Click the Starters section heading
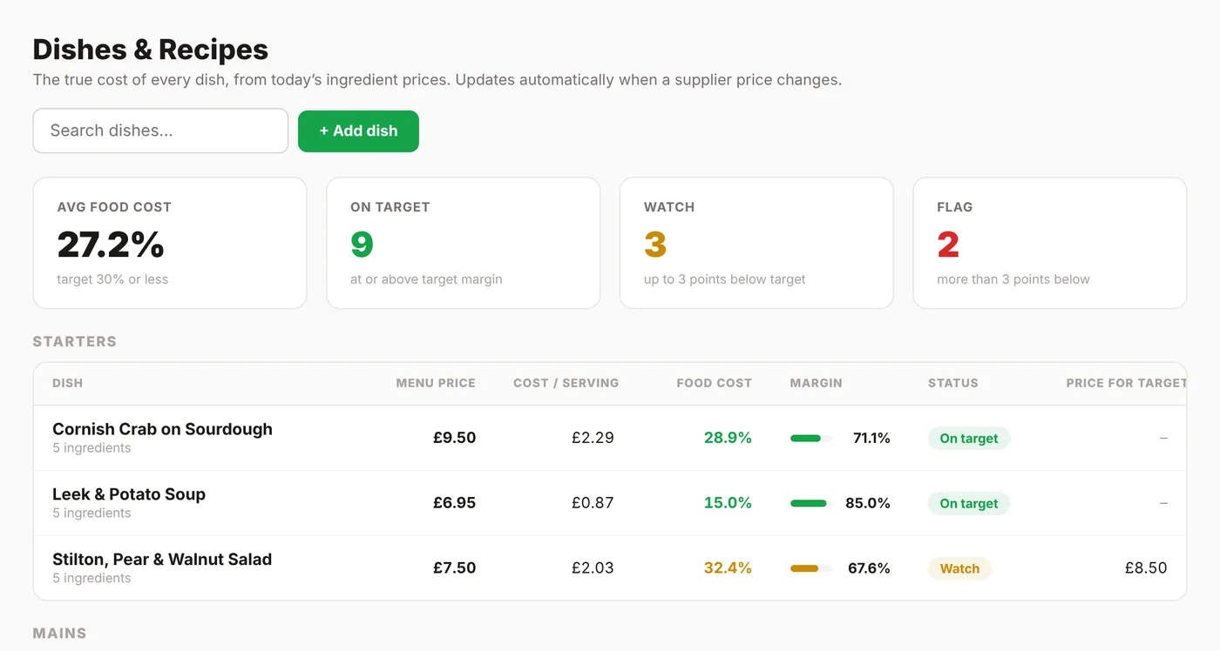The width and height of the screenshot is (1220, 651). point(75,341)
